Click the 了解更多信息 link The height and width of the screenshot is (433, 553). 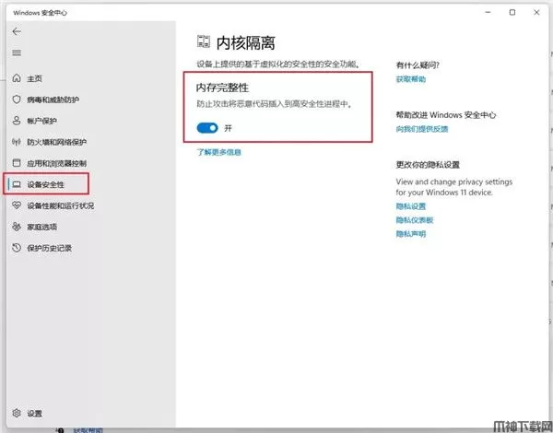pos(218,152)
